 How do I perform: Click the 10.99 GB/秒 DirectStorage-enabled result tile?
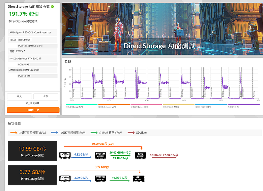click(x=32, y=152)
